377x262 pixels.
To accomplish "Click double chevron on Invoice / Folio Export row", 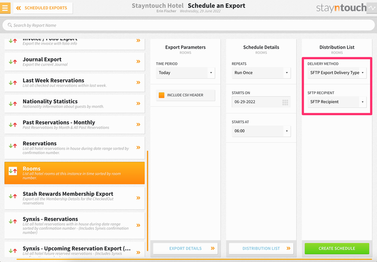I will [138, 40].
